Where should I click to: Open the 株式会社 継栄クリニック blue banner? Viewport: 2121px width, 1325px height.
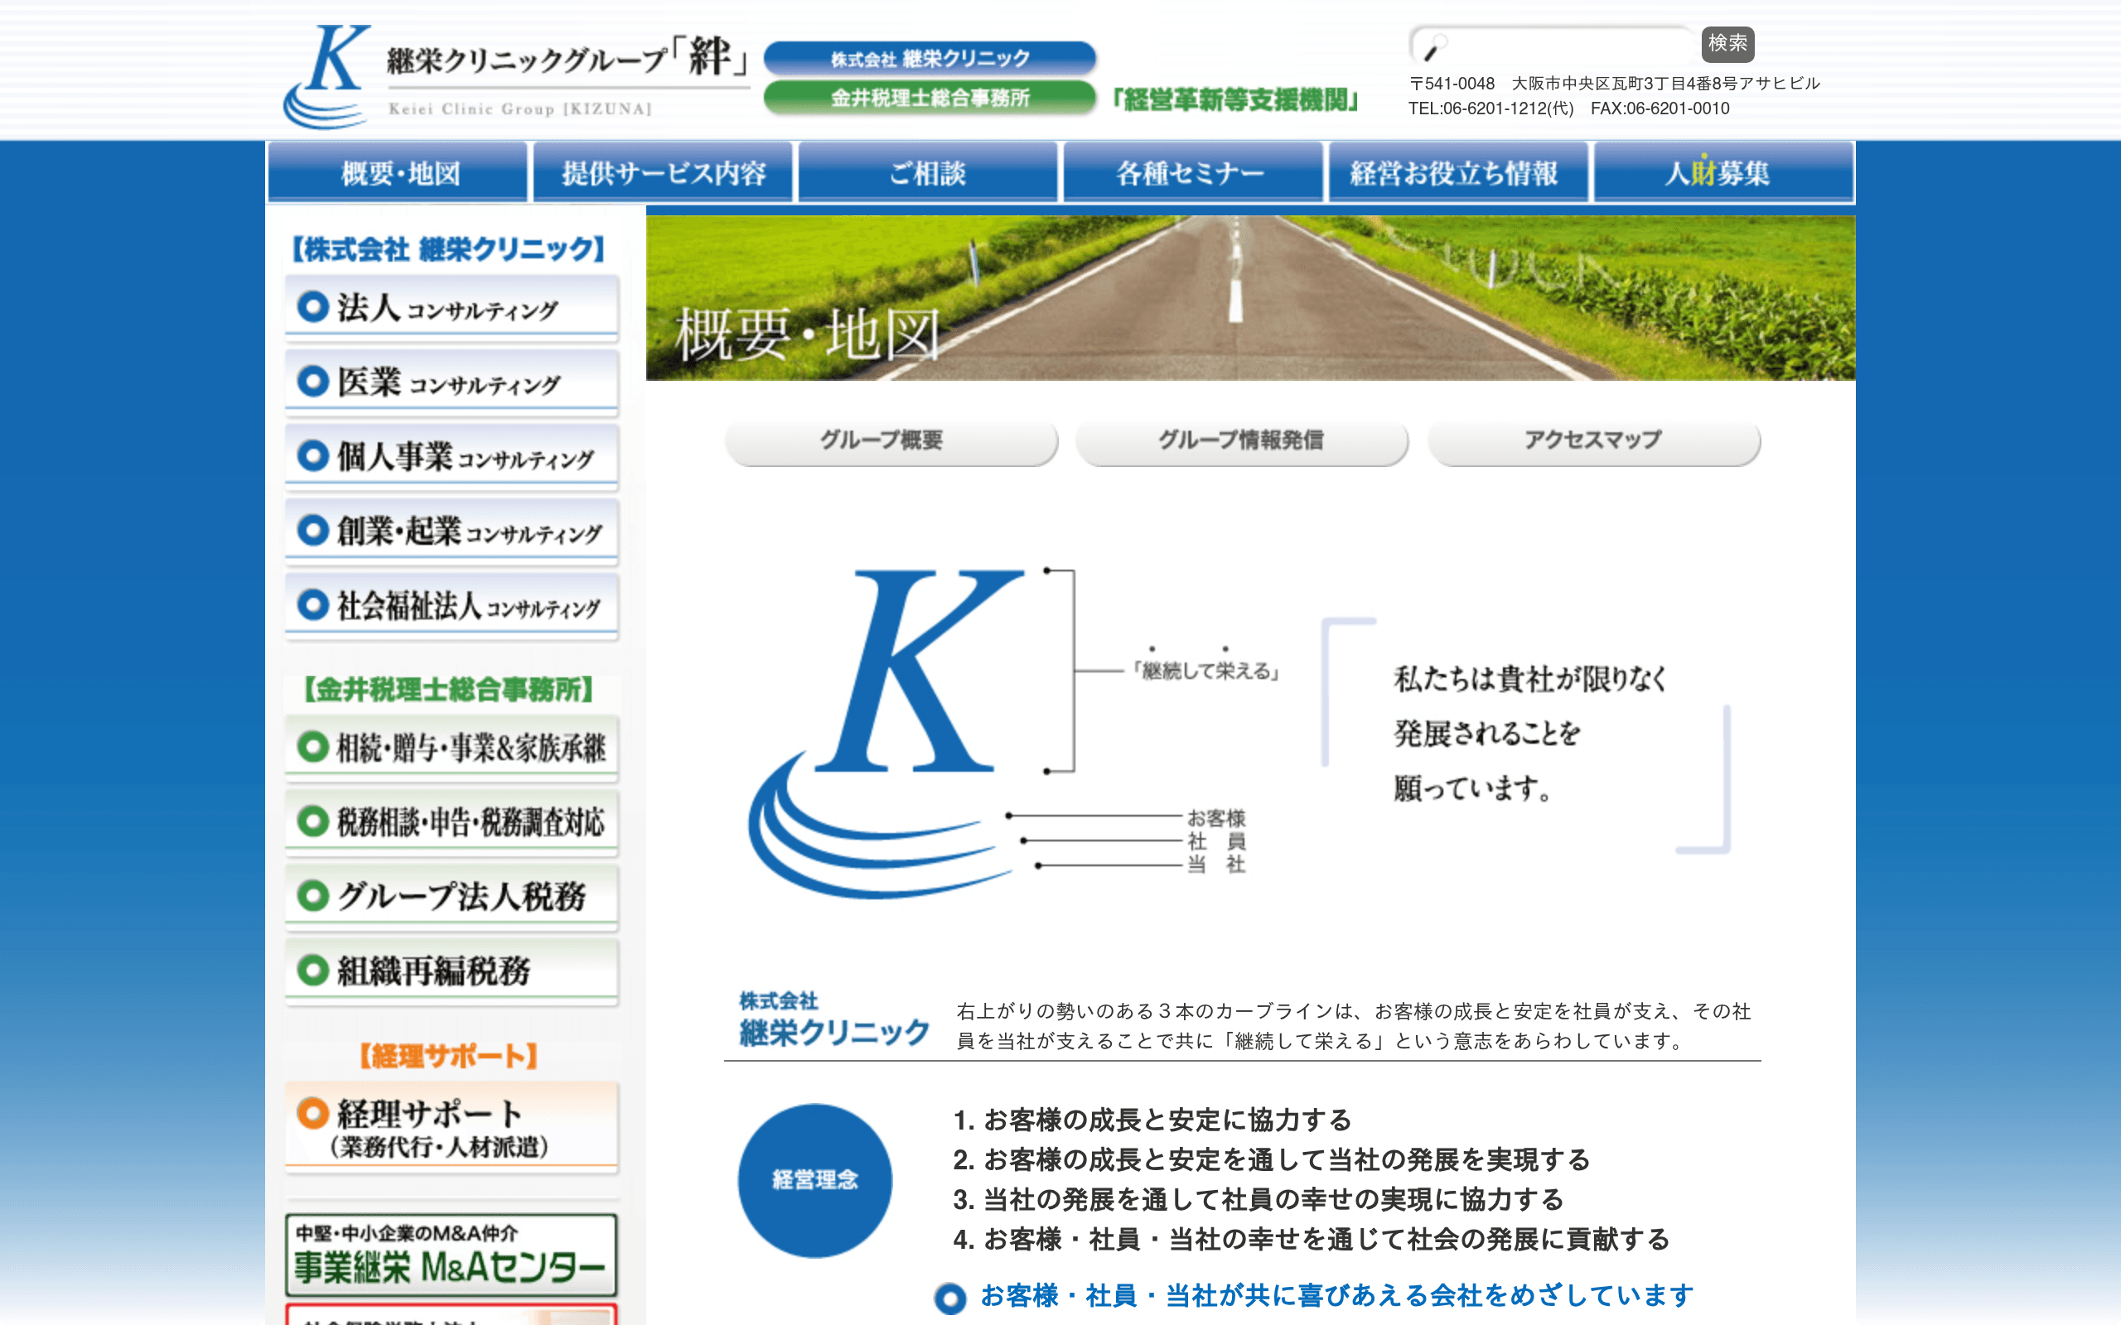pyautogui.click(x=930, y=59)
